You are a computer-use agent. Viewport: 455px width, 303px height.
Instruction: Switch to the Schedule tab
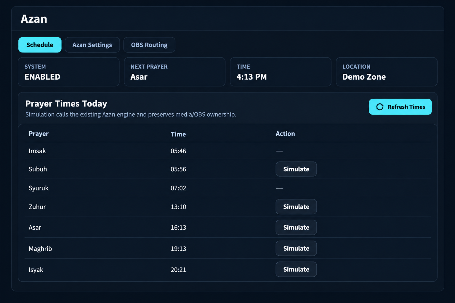coord(40,45)
